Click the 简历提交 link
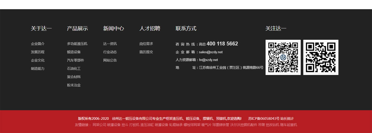The height and width of the screenshot is (133, 372). point(146,52)
